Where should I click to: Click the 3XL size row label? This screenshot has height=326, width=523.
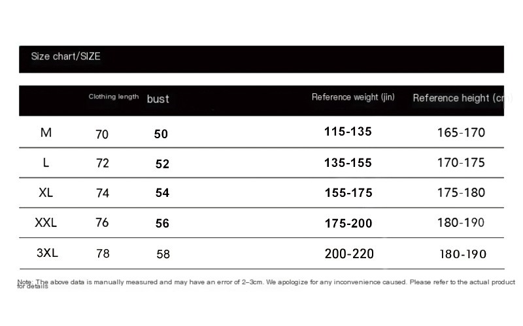[46, 253]
